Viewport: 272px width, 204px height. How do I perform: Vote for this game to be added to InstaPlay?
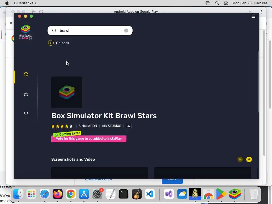point(89,139)
